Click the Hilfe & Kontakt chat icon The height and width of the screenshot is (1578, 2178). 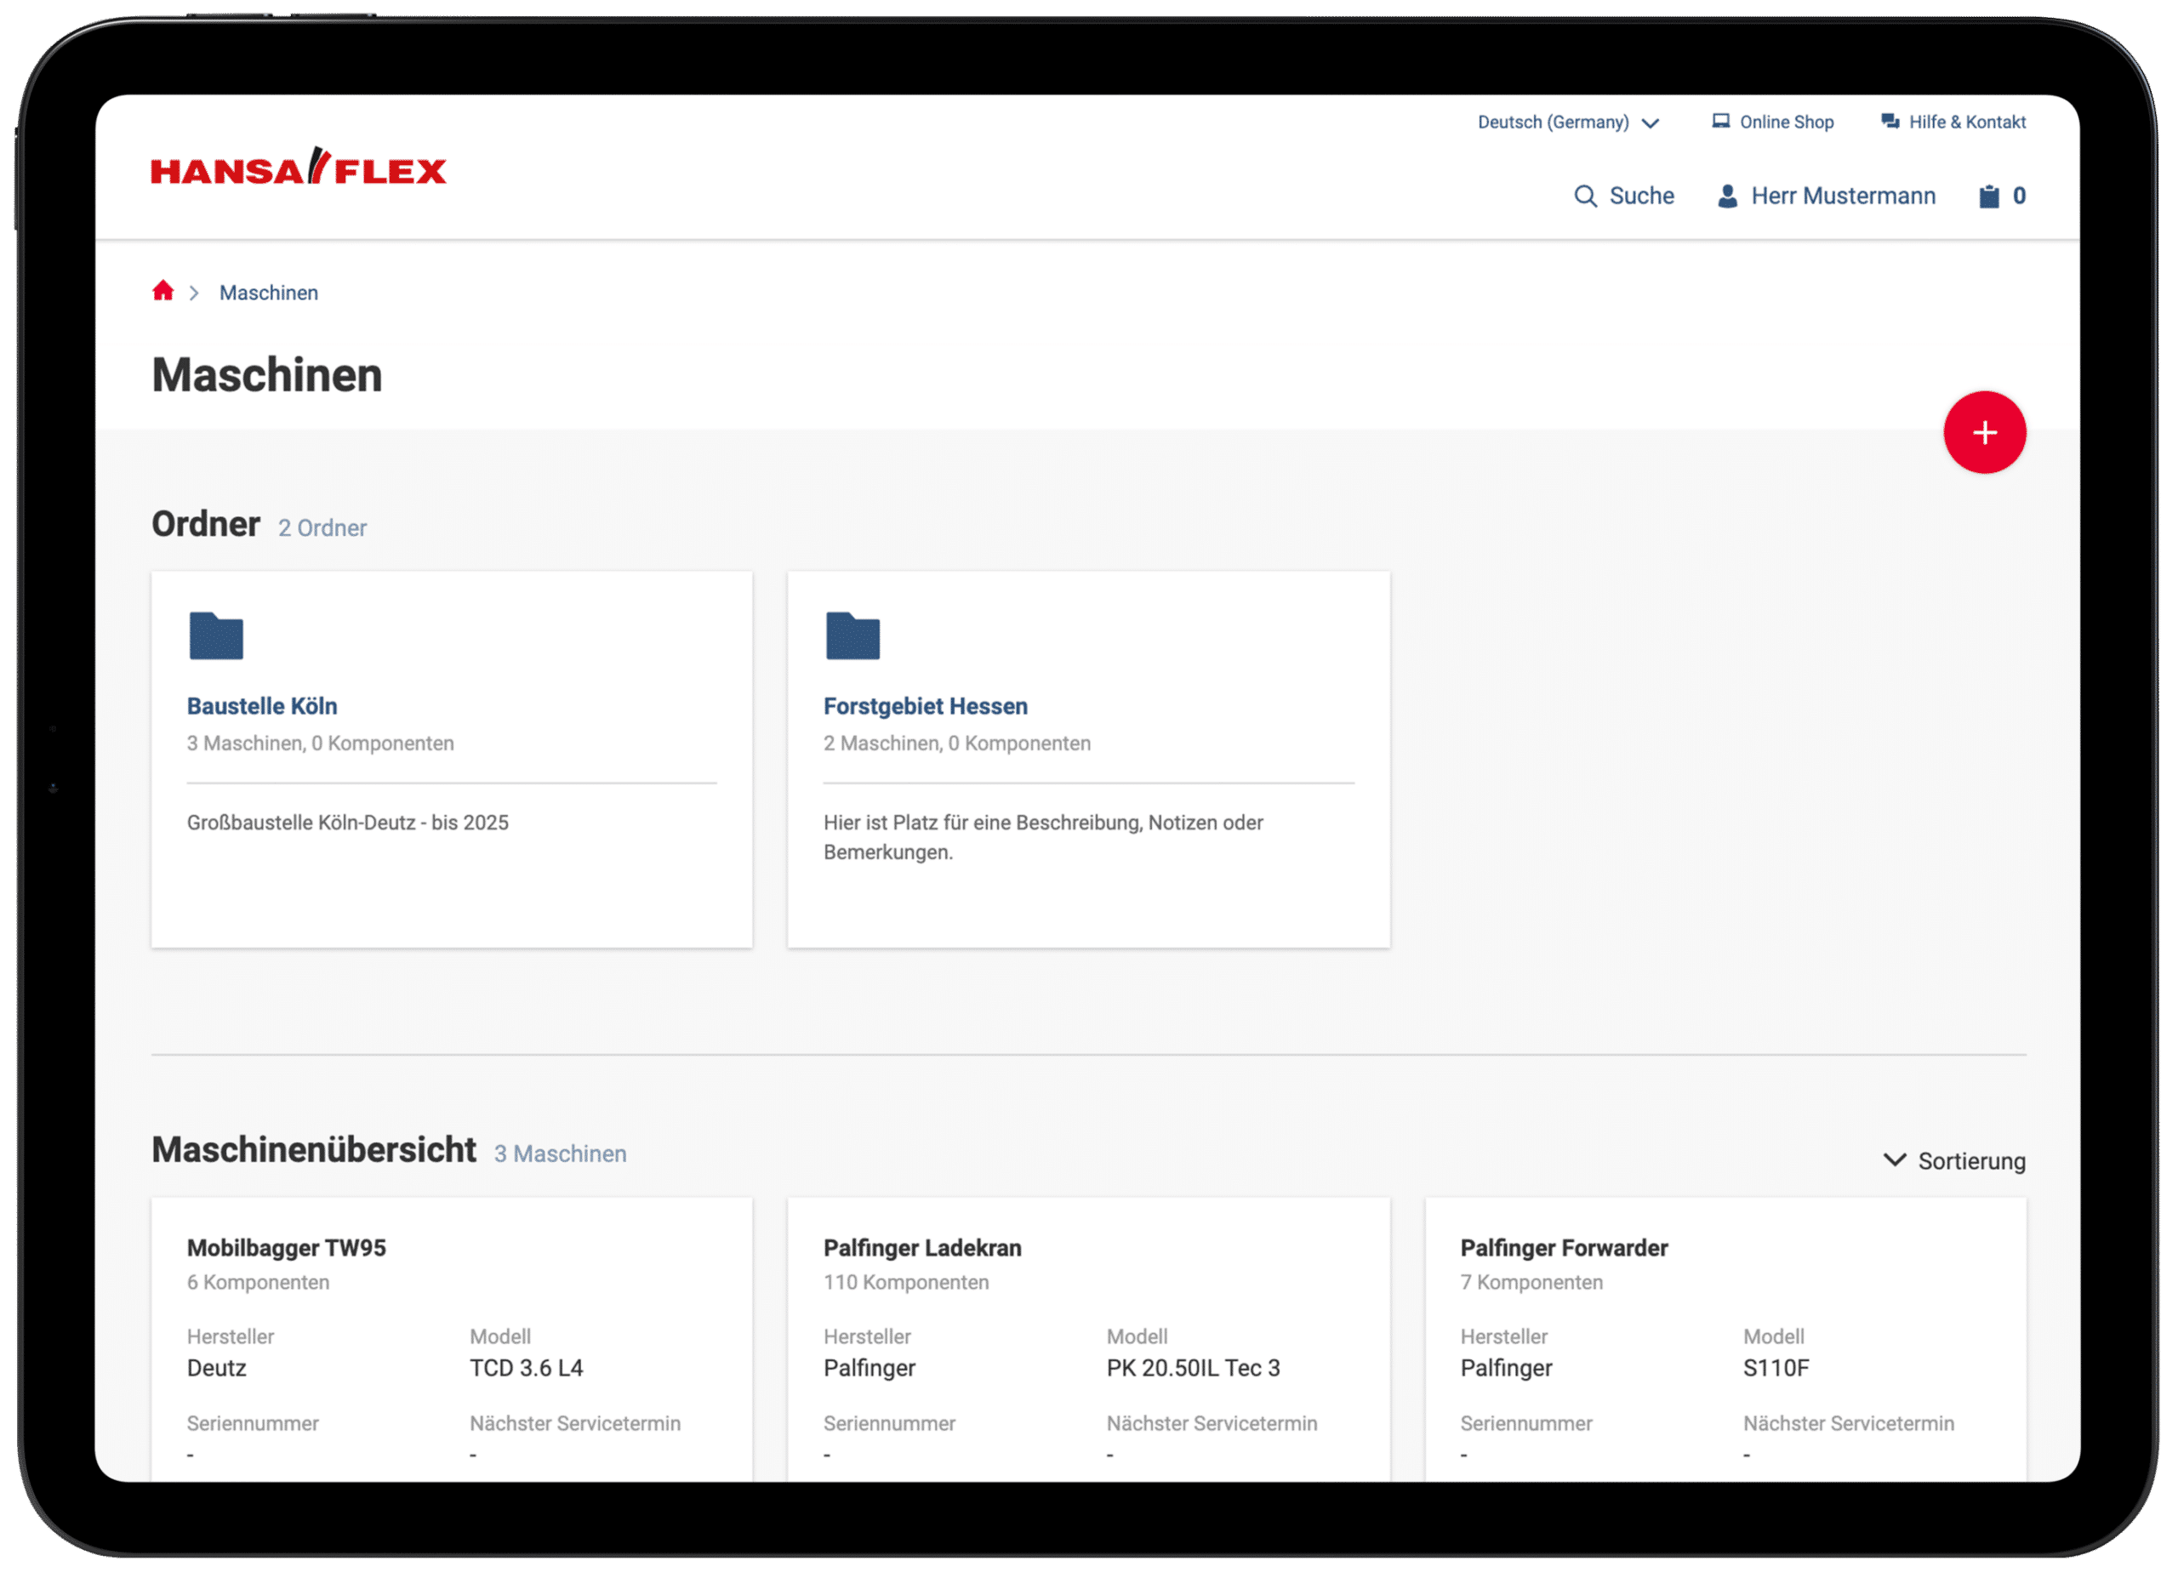point(1889,121)
